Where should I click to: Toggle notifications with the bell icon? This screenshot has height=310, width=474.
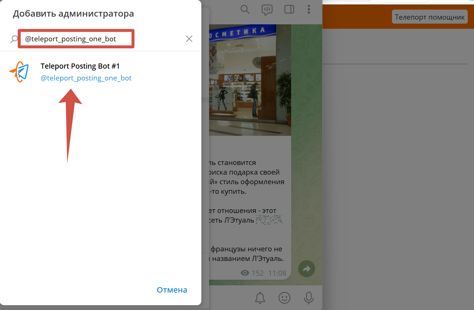click(260, 297)
